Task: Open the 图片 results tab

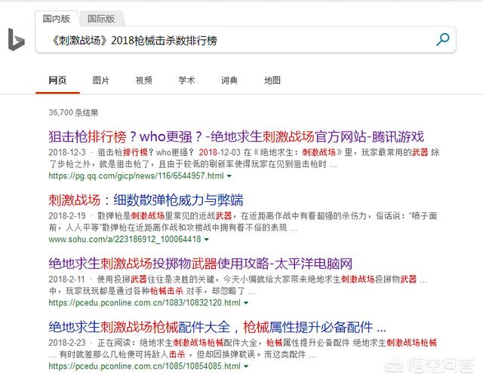Action: [100, 81]
